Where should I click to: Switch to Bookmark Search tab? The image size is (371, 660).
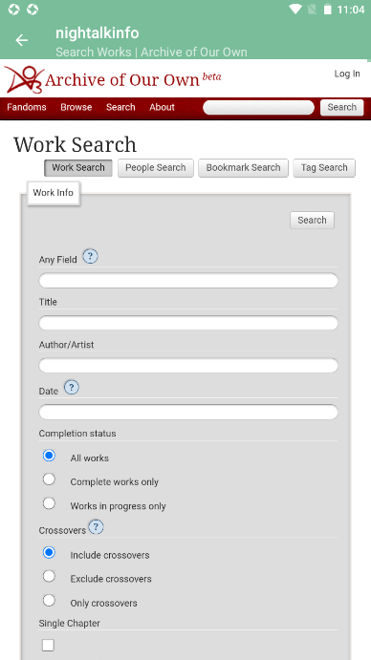tap(243, 168)
